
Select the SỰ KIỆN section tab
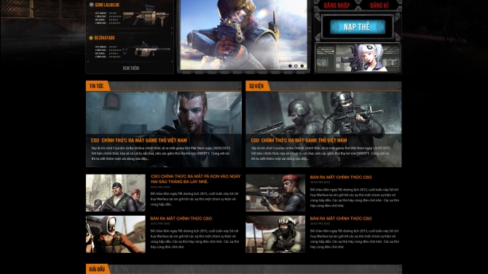click(256, 86)
